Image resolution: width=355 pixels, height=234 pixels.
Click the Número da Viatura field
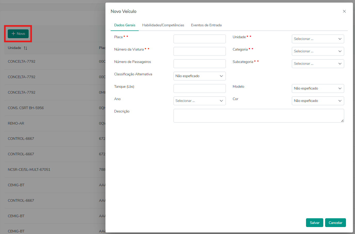point(199,51)
